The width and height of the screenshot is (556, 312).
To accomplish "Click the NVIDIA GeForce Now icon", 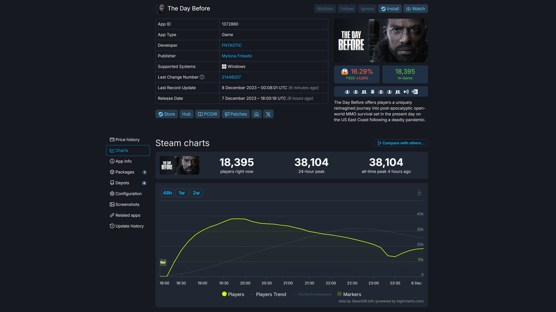I will coord(415,92).
